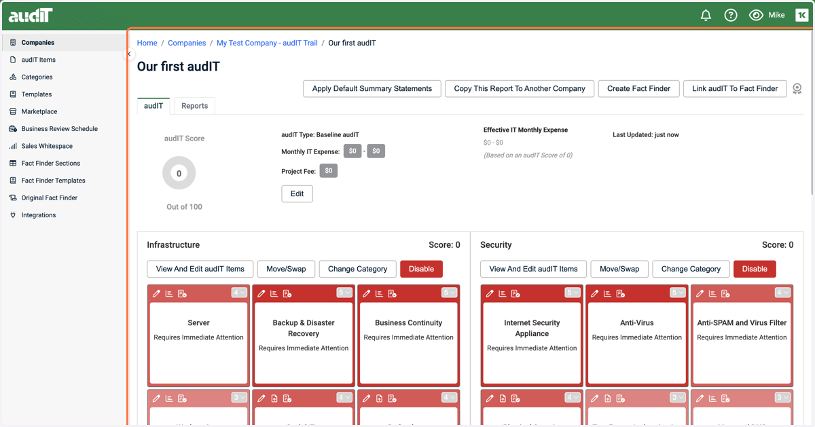Open Companies in the sidebar
Image resolution: width=815 pixels, height=427 pixels.
[x=63, y=42]
